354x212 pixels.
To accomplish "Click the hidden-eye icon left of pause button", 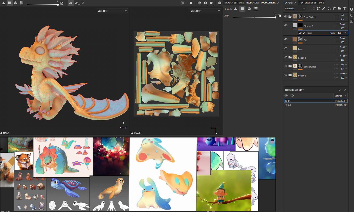I will tap(183, 3).
